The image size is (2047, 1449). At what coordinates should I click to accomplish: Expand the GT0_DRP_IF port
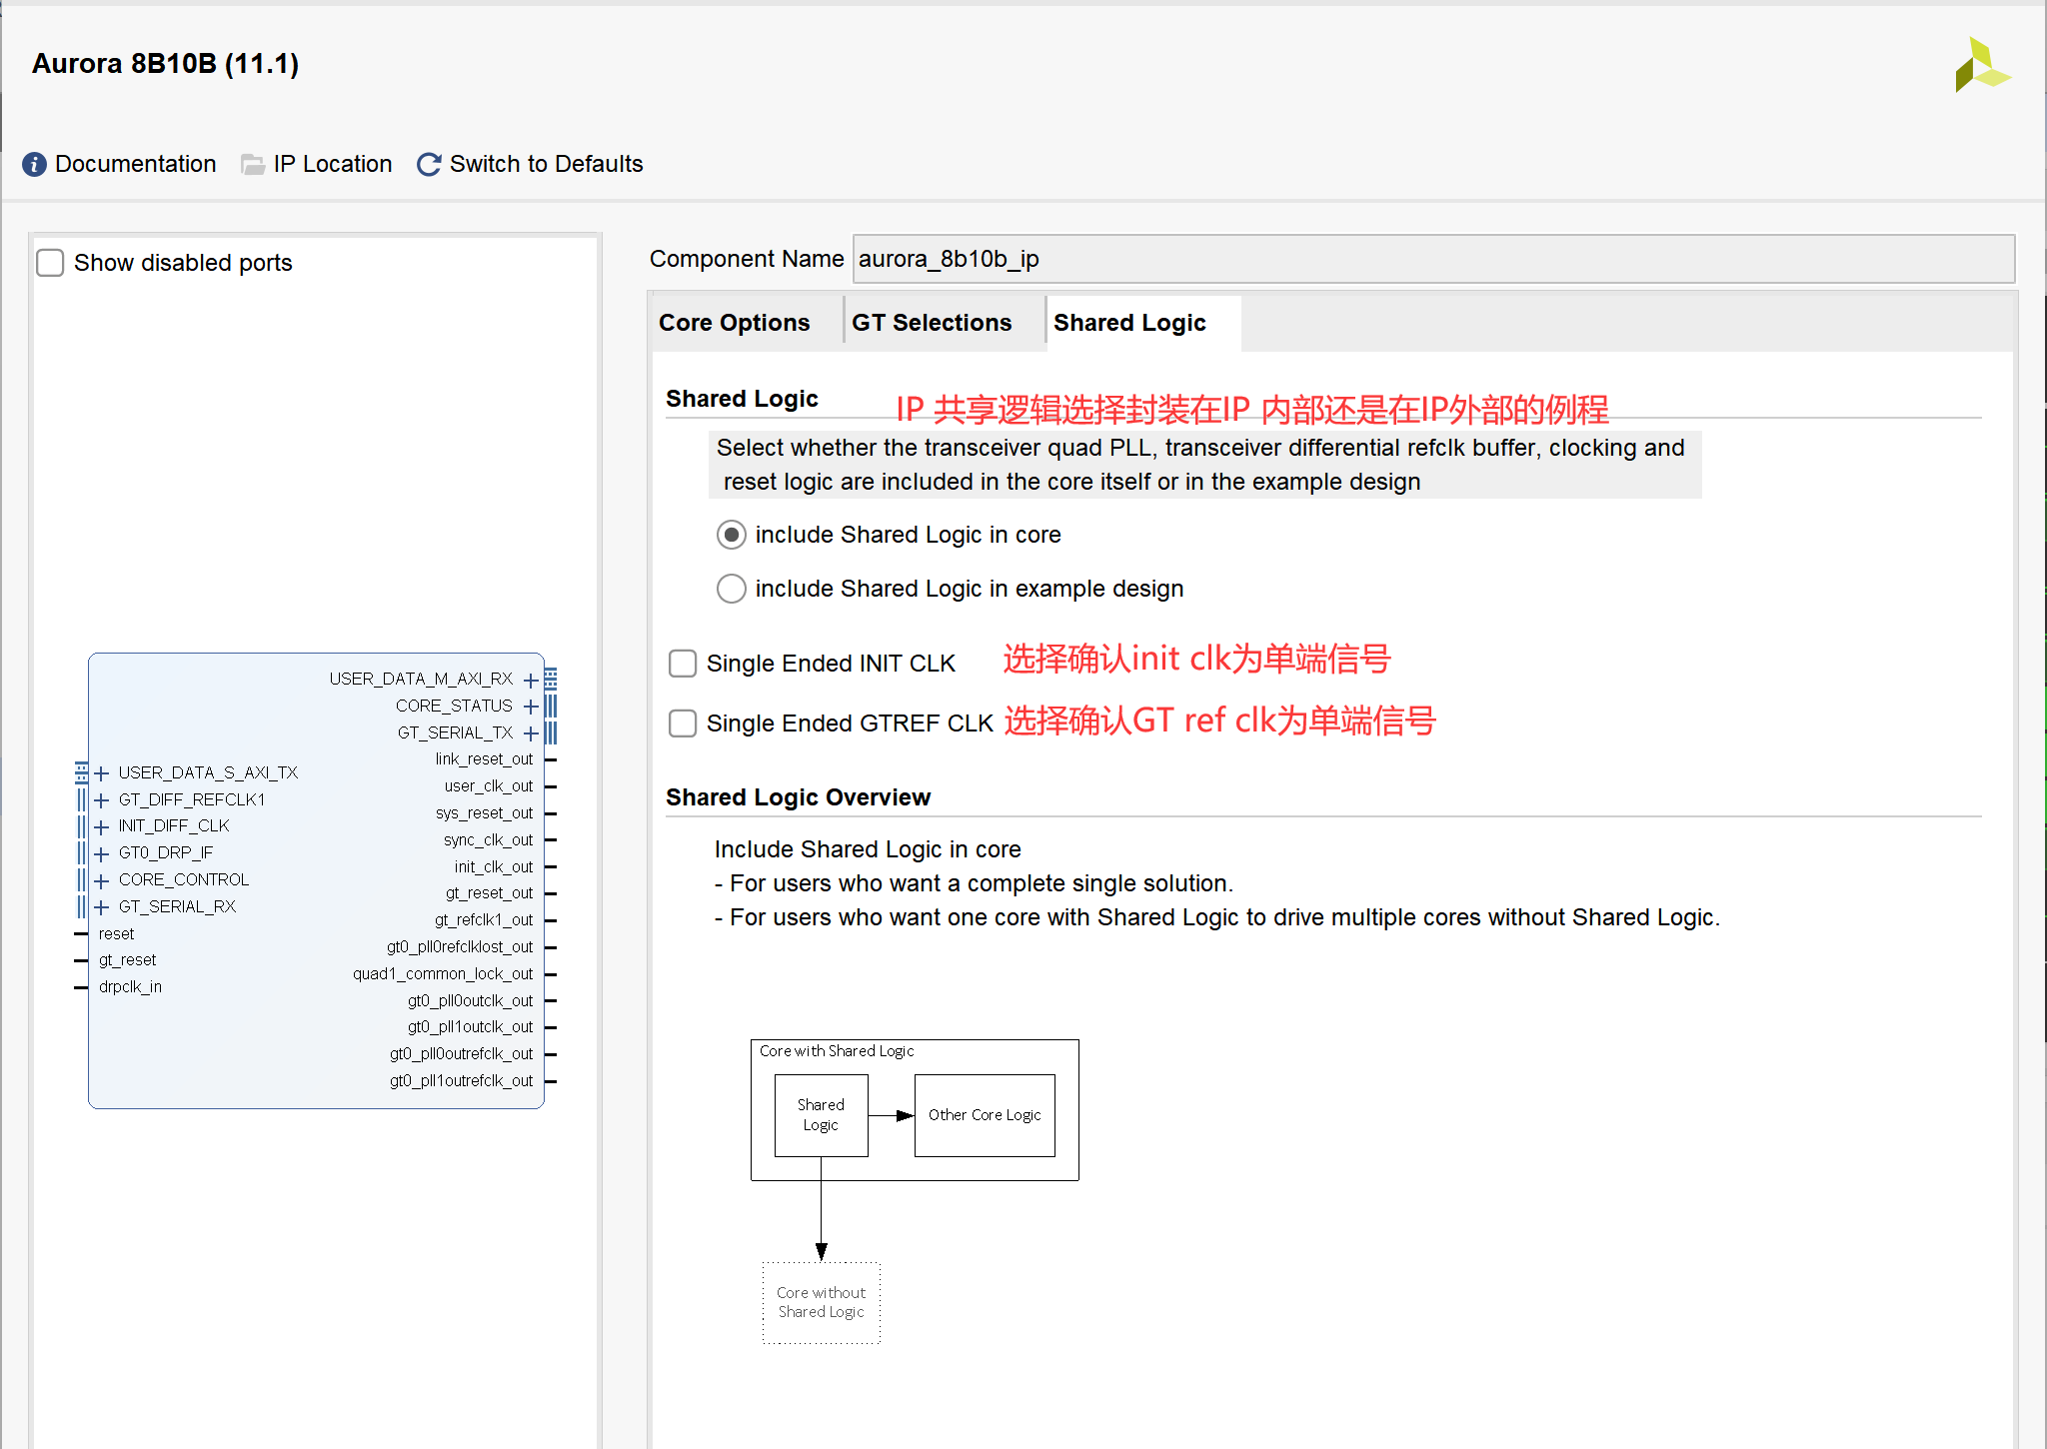(101, 853)
